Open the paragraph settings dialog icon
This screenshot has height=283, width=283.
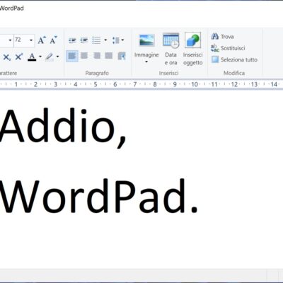pos(122,56)
